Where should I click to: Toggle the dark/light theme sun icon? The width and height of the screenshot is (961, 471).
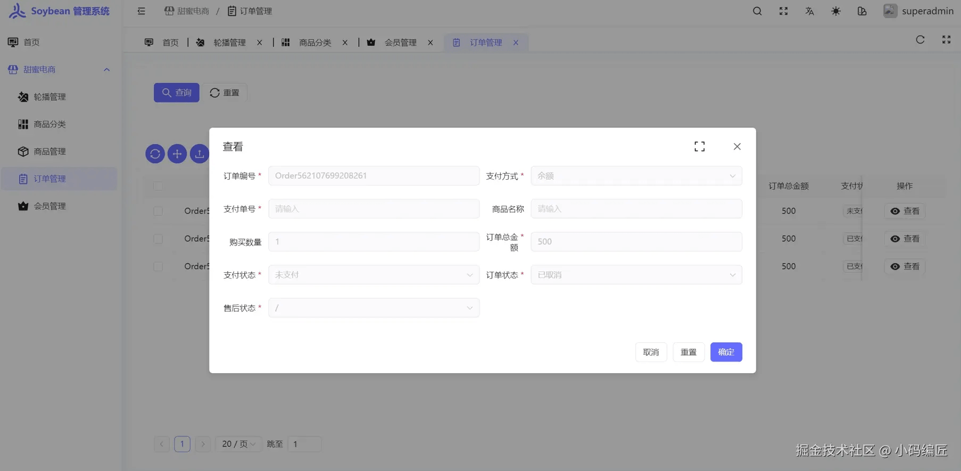tap(836, 11)
